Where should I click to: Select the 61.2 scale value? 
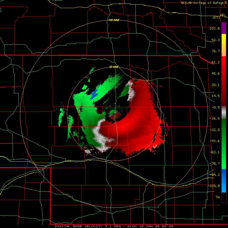216,62
